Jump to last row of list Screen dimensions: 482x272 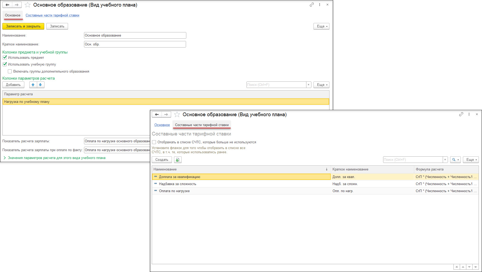click(475, 267)
